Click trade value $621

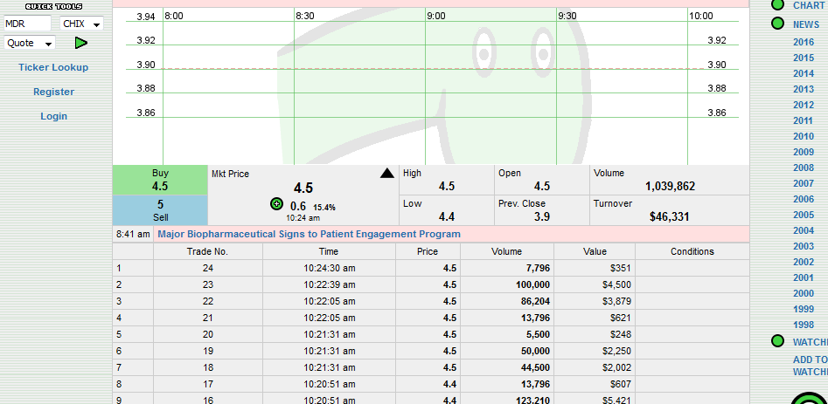pyautogui.click(x=621, y=318)
